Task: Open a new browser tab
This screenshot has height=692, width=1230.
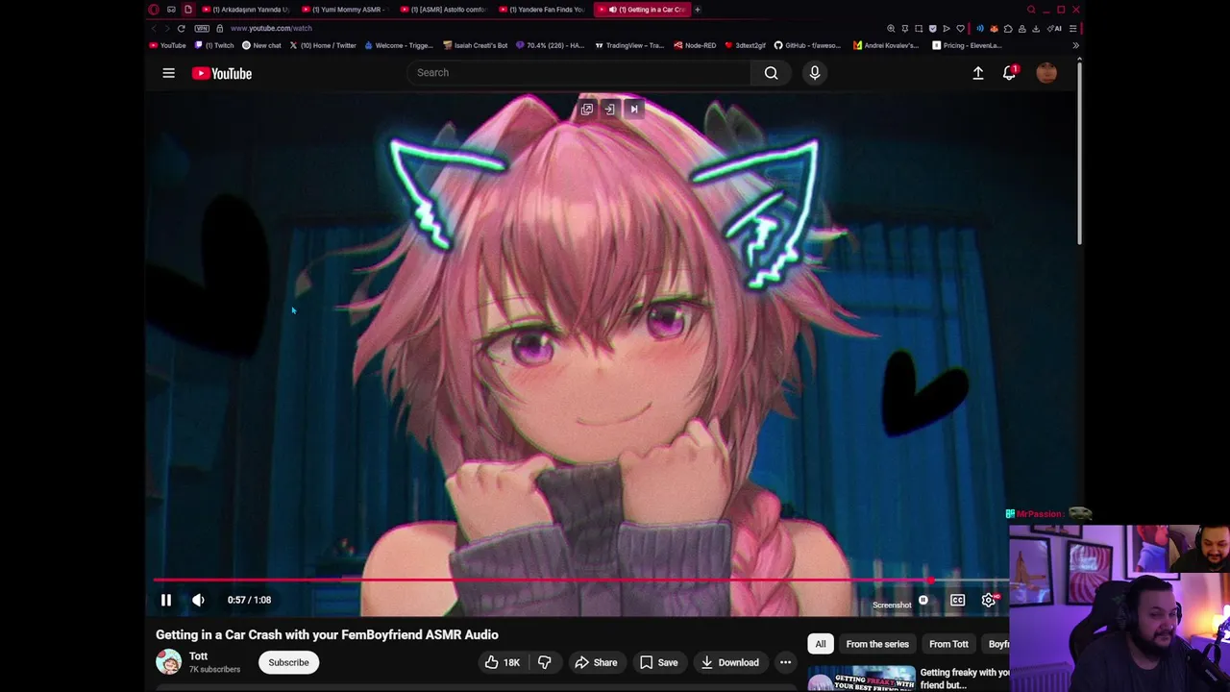Action: tap(698, 10)
